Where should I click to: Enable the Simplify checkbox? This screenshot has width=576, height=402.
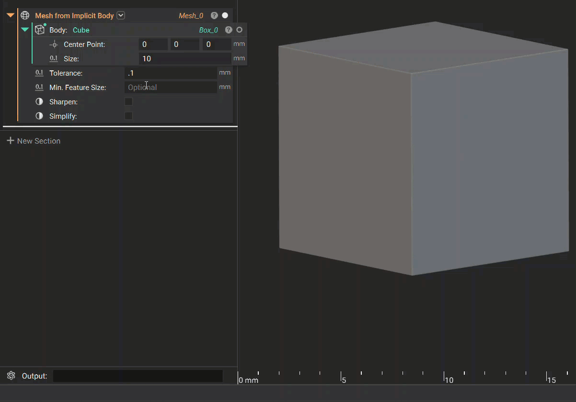pyautogui.click(x=128, y=116)
